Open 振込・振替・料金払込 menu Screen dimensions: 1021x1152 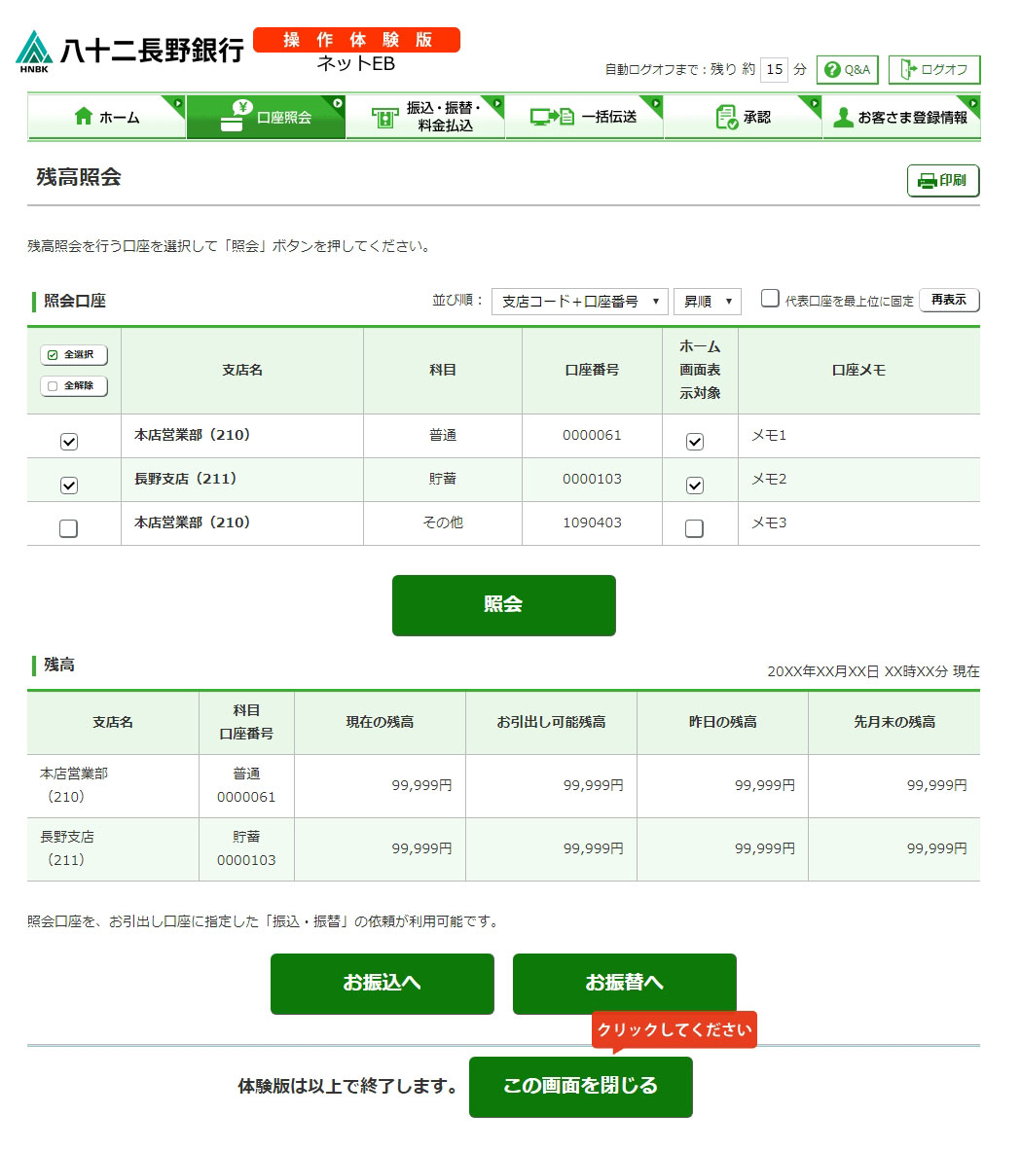pos(425,117)
